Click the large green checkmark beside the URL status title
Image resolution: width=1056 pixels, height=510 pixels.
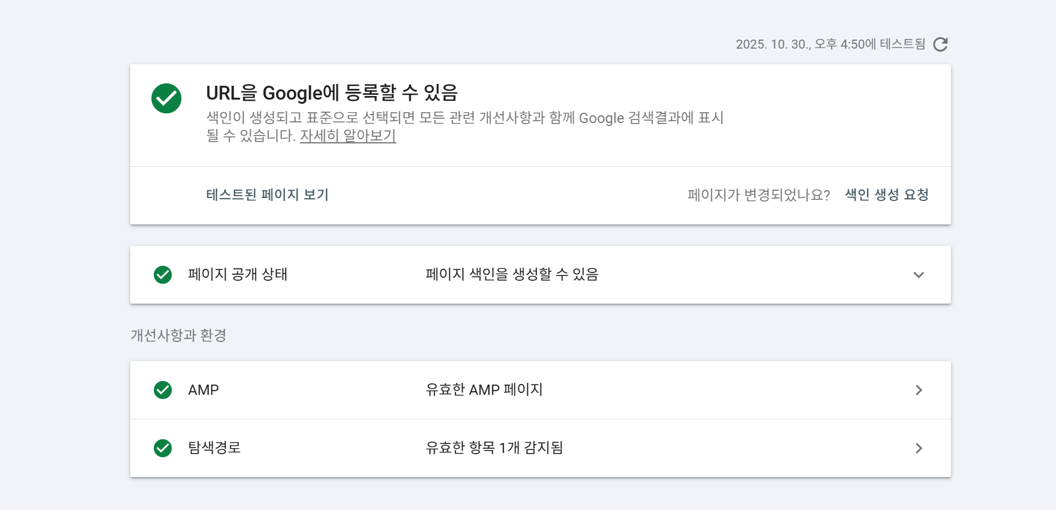[166, 98]
